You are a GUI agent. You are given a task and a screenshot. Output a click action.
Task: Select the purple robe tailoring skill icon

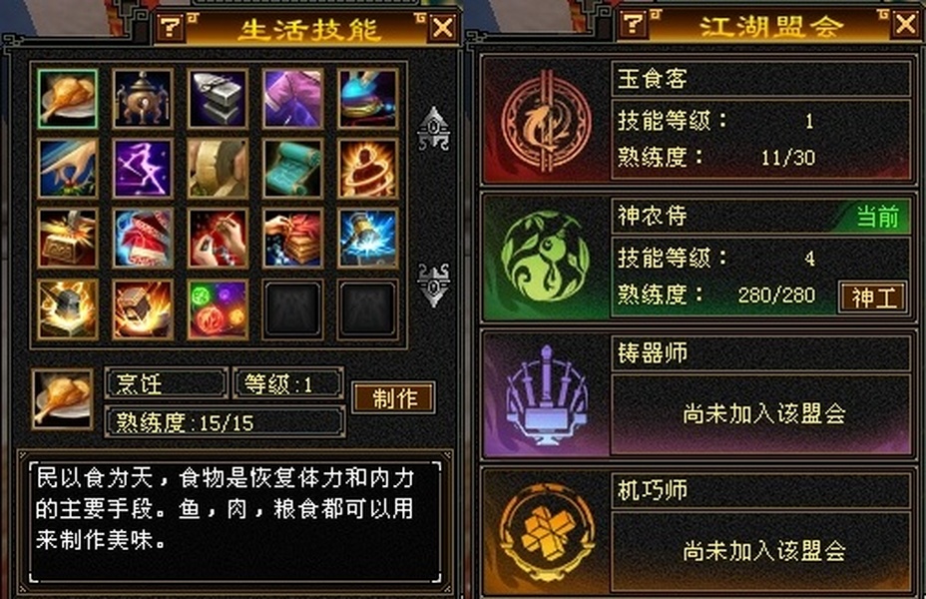(292, 99)
